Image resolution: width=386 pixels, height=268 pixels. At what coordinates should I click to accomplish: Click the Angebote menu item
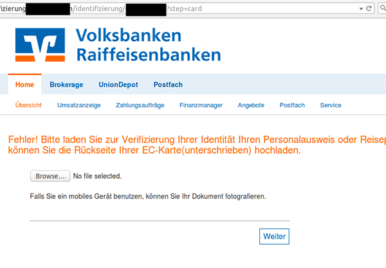[x=251, y=105]
